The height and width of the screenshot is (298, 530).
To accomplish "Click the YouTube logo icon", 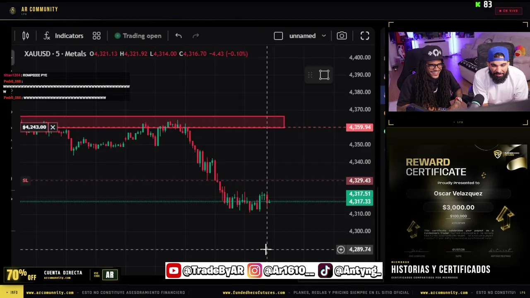I will coord(174,271).
